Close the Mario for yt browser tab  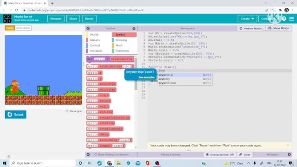(x=45, y=3)
